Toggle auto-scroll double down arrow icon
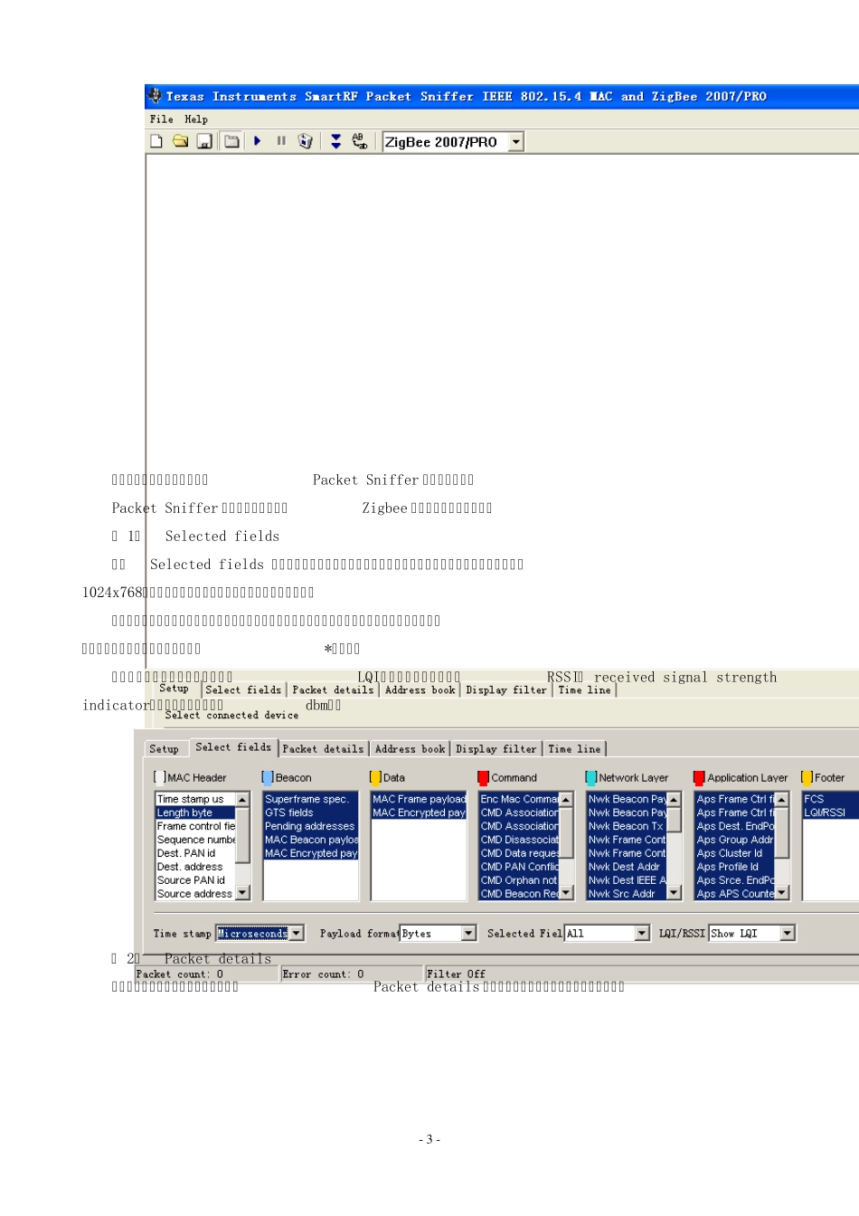 (335, 141)
